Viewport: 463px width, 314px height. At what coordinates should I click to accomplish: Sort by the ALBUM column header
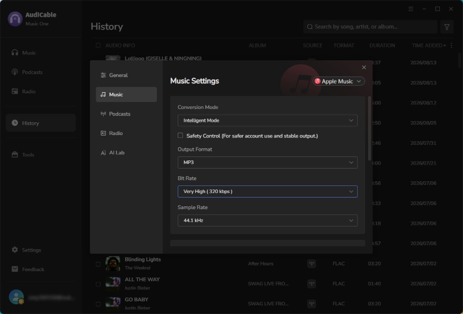click(x=257, y=45)
